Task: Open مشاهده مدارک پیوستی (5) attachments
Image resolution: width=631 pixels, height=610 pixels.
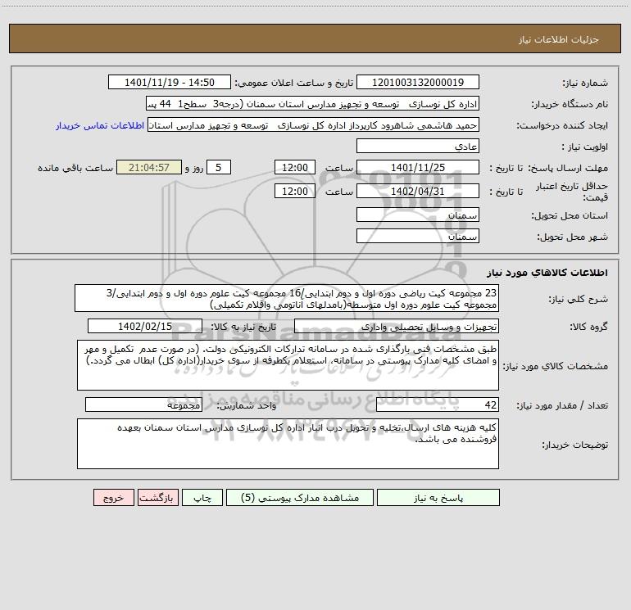Action: click(x=300, y=497)
